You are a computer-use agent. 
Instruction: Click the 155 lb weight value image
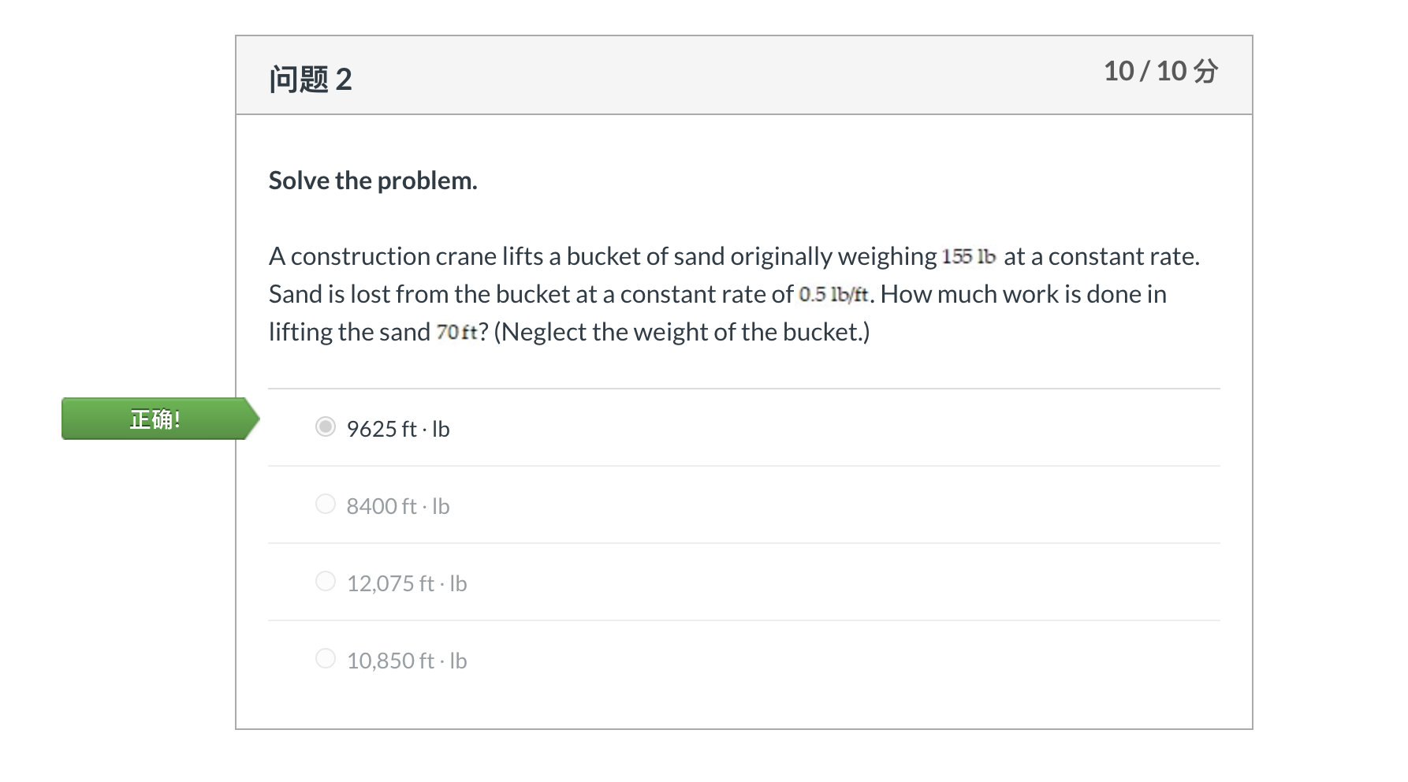point(969,256)
